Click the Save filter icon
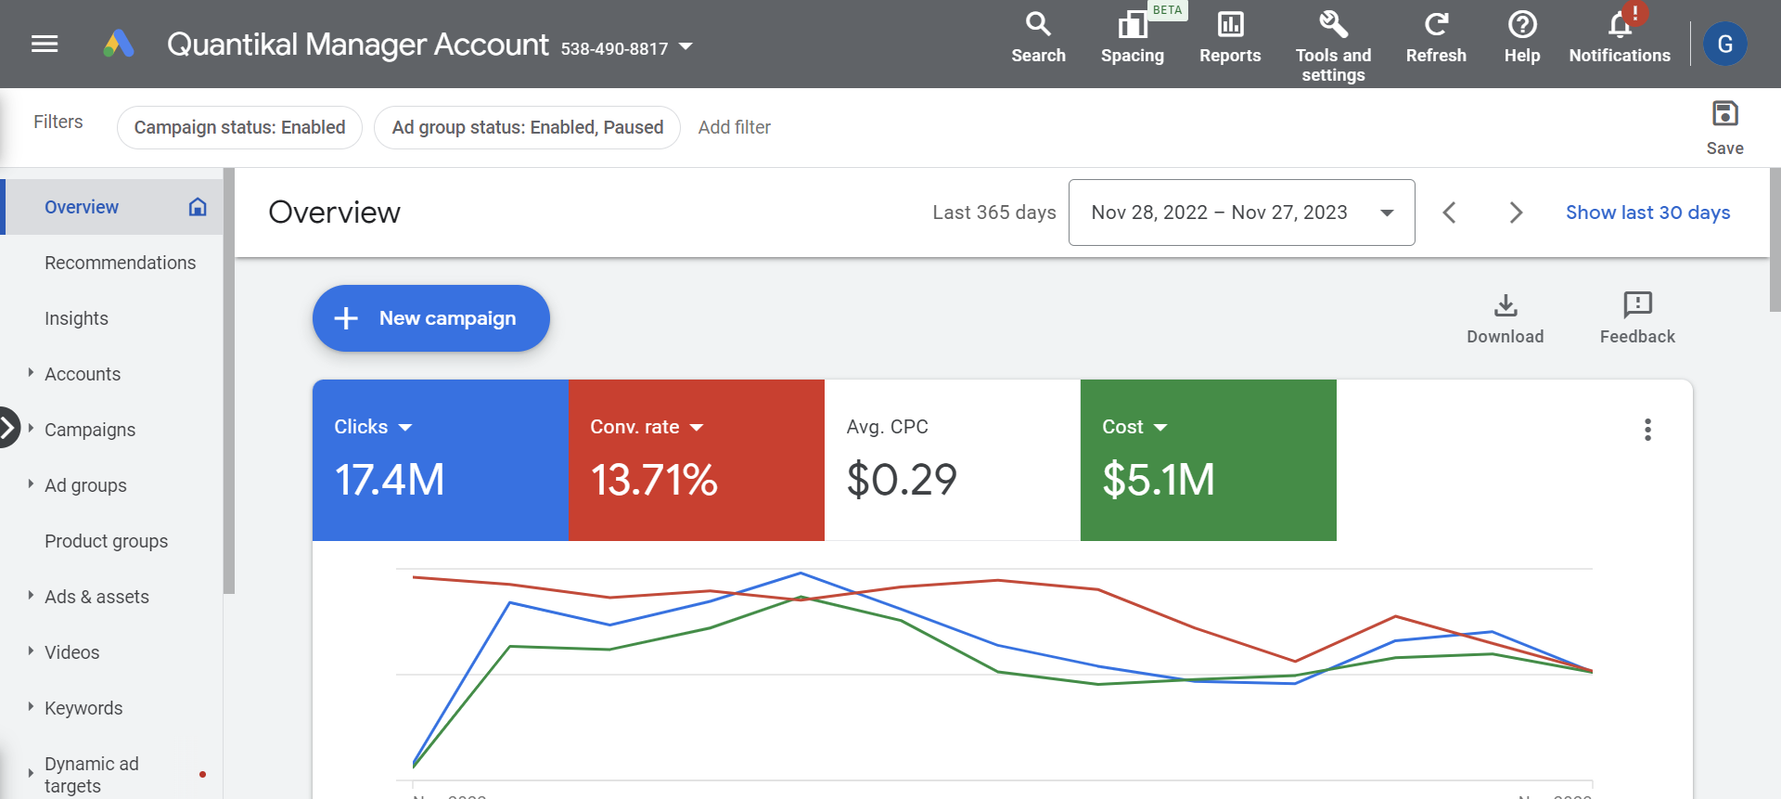This screenshot has width=1781, height=799. (1724, 114)
